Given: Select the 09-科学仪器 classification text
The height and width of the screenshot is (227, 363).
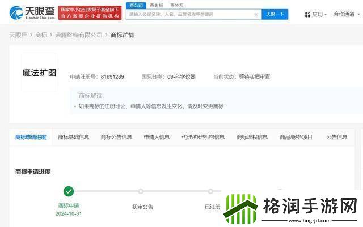Looking at the screenshot, I should 181,77.
